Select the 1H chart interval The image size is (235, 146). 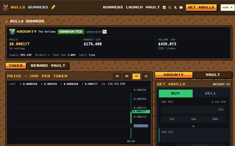[137, 76]
